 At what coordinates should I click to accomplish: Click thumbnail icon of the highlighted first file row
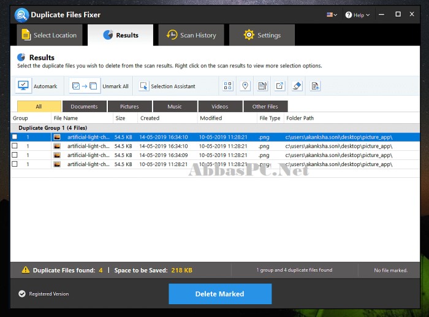pos(57,137)
